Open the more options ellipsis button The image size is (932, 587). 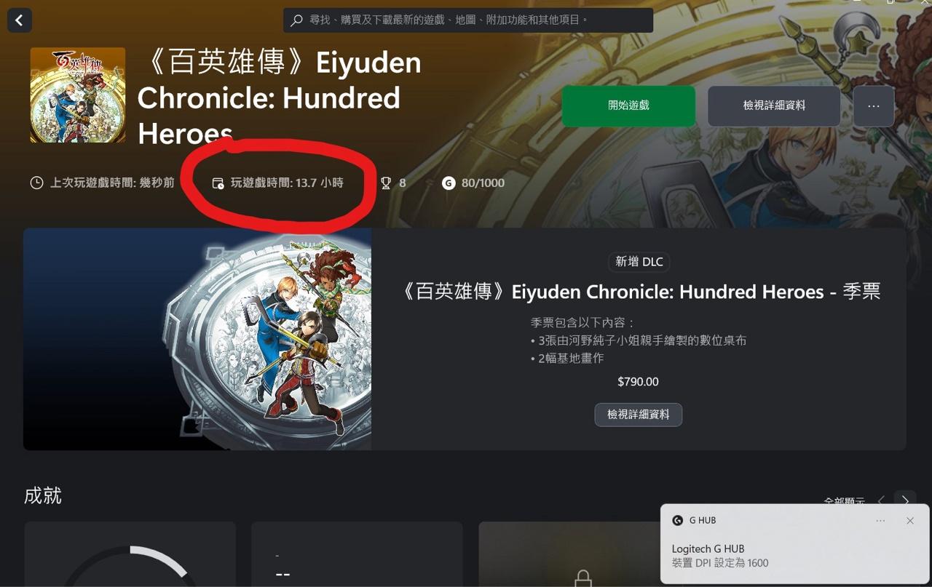coord(874,106)
